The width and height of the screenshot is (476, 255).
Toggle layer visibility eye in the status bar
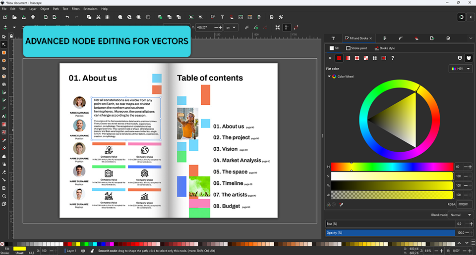point(83,251)
